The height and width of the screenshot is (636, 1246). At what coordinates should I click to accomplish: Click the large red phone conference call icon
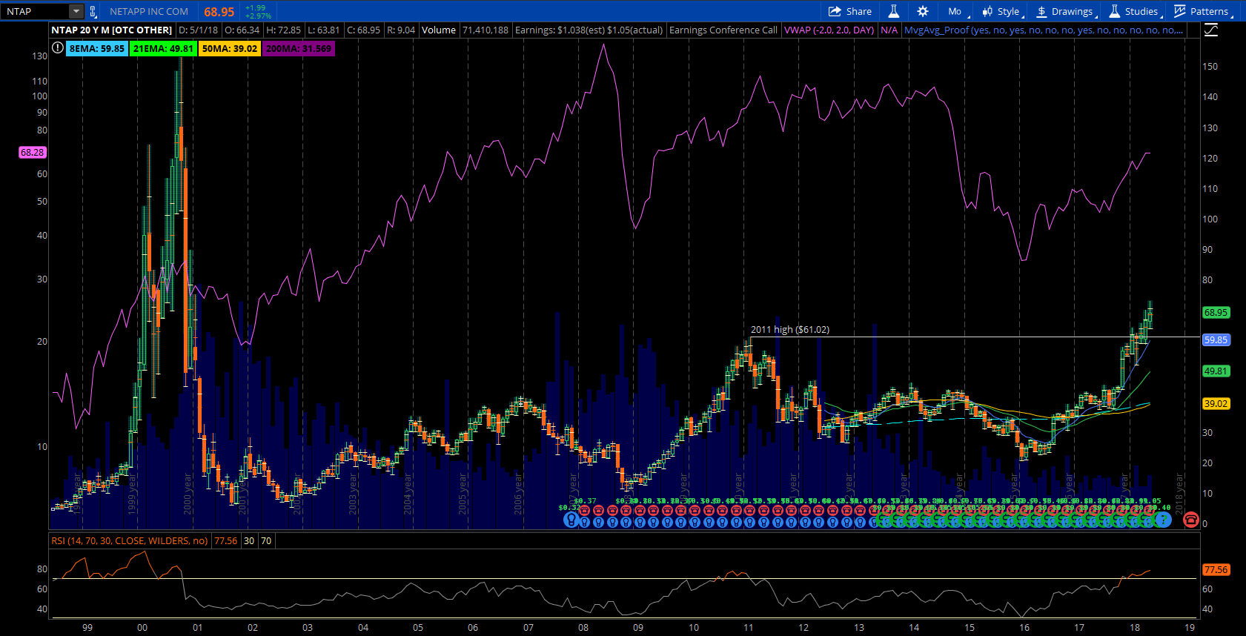(x=1191, y=520)
